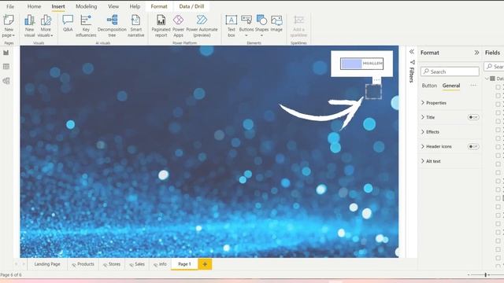The width and height of the screenshot is (504, 283).
Task: Collapse the Format pane arrows
Action: (476, 53)
